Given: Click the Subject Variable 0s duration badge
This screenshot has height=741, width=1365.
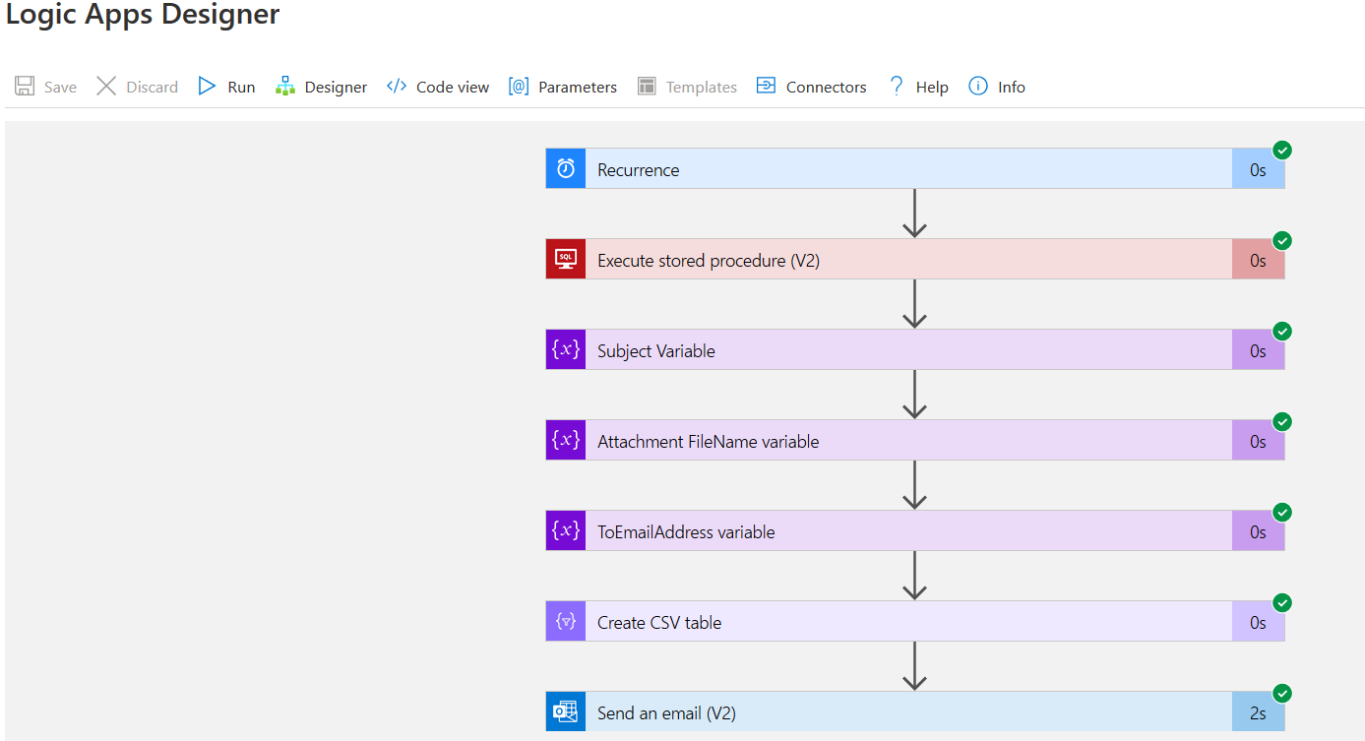Looking at the screenshot, I should 1258,351.
